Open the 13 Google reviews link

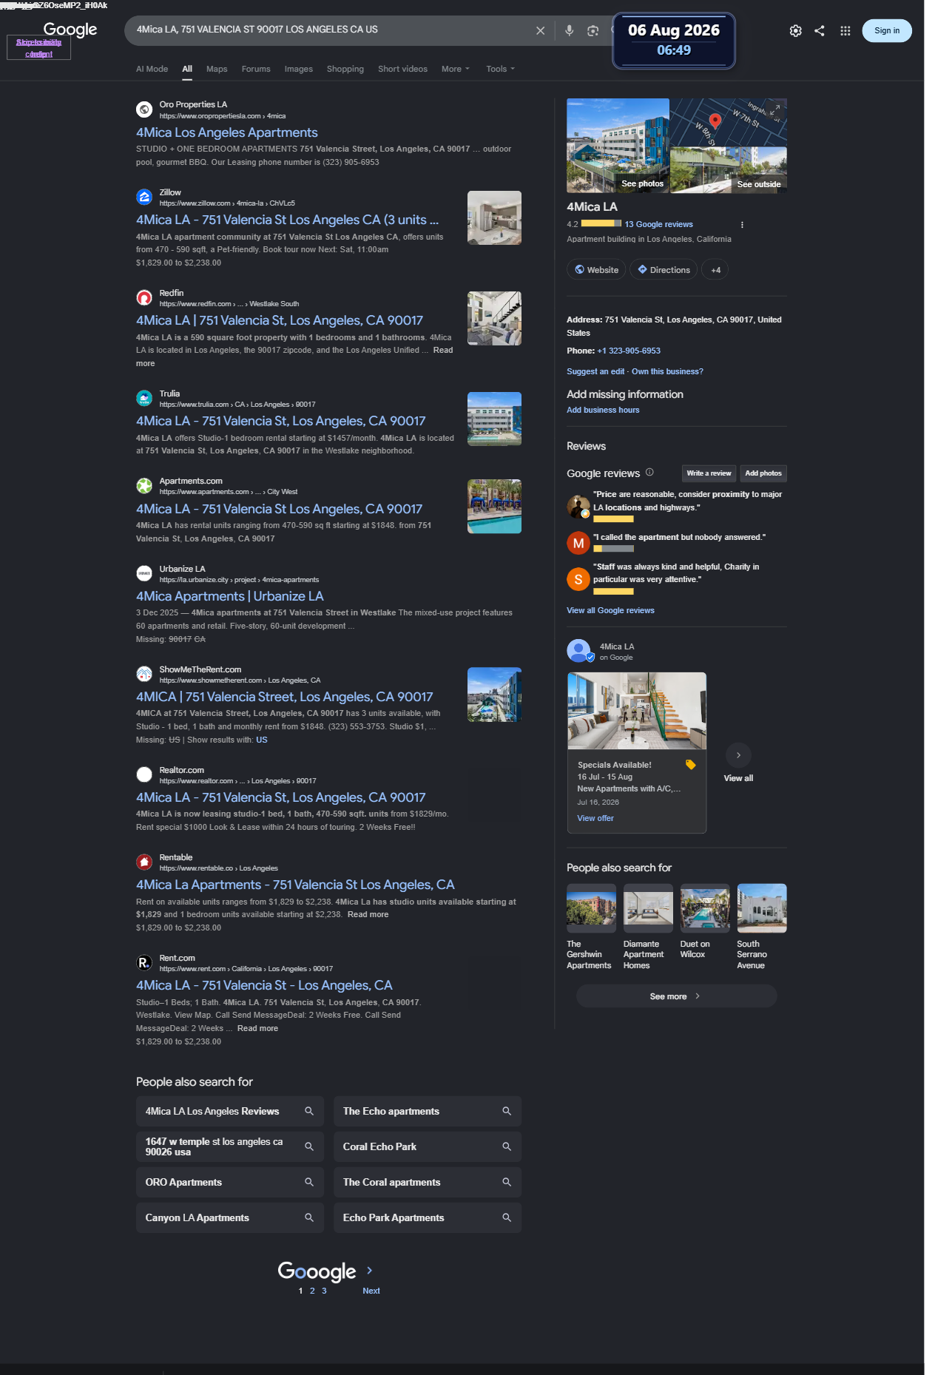coord(658,224)
